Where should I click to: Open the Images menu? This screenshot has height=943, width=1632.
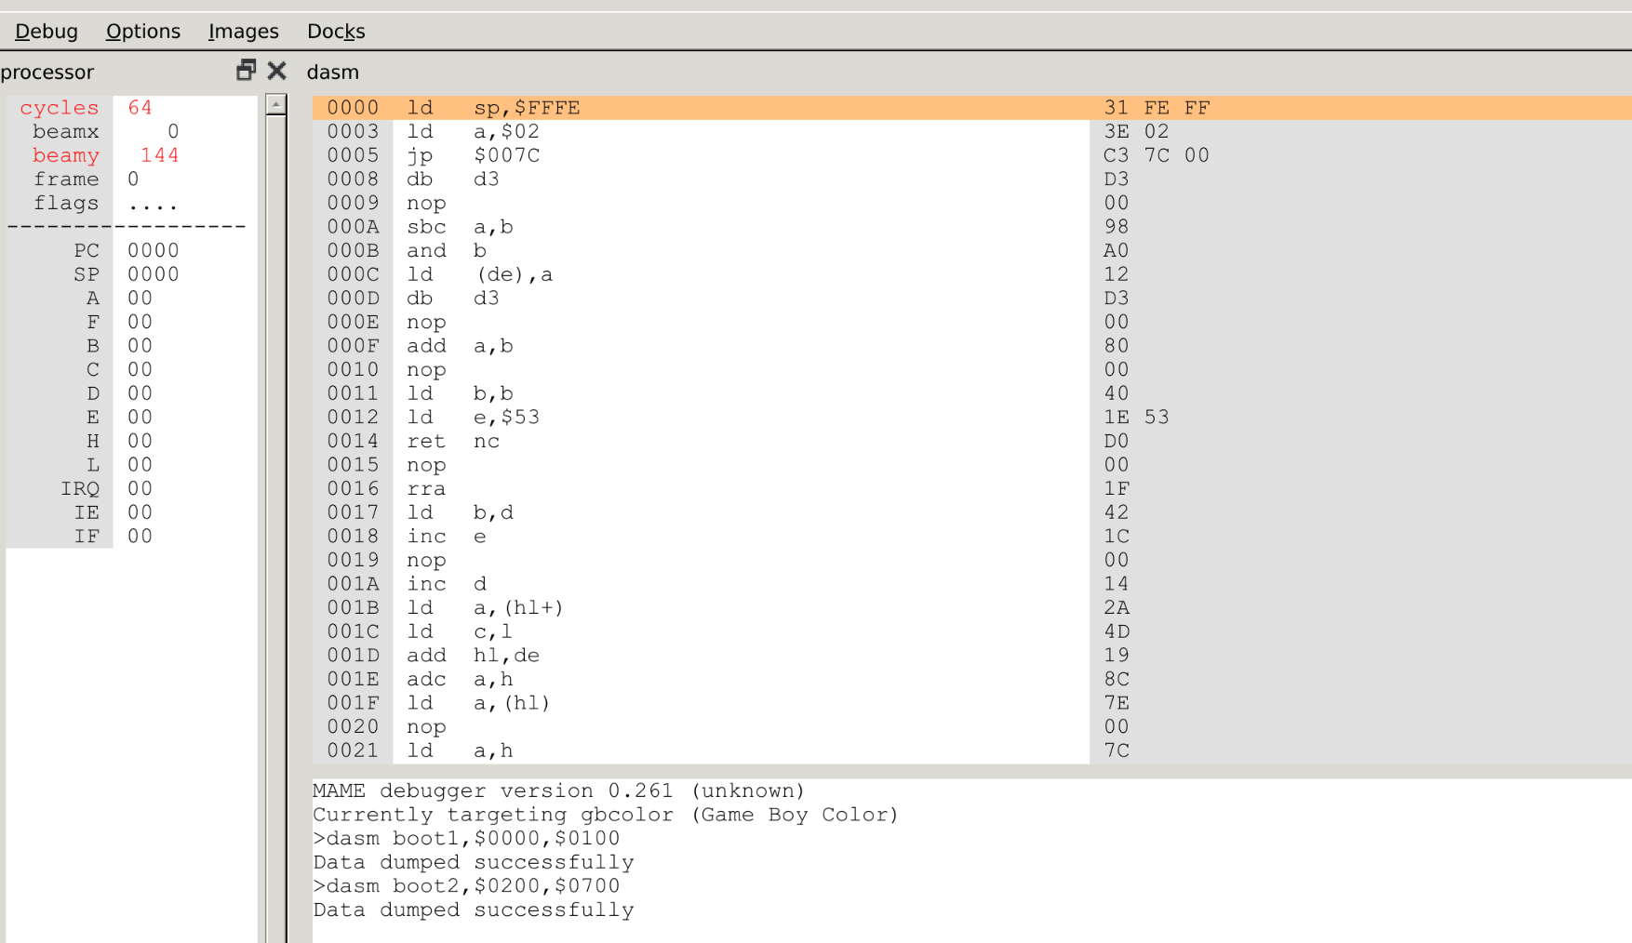click(244, 32)
